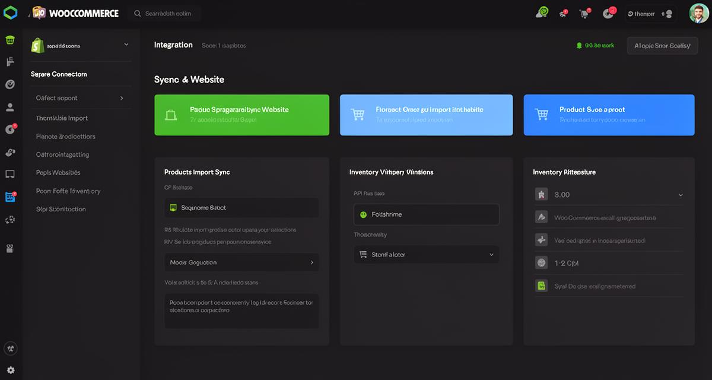Select 'Poon Fofte Tĩŧventory' in sidebar menu

(68, 191)
